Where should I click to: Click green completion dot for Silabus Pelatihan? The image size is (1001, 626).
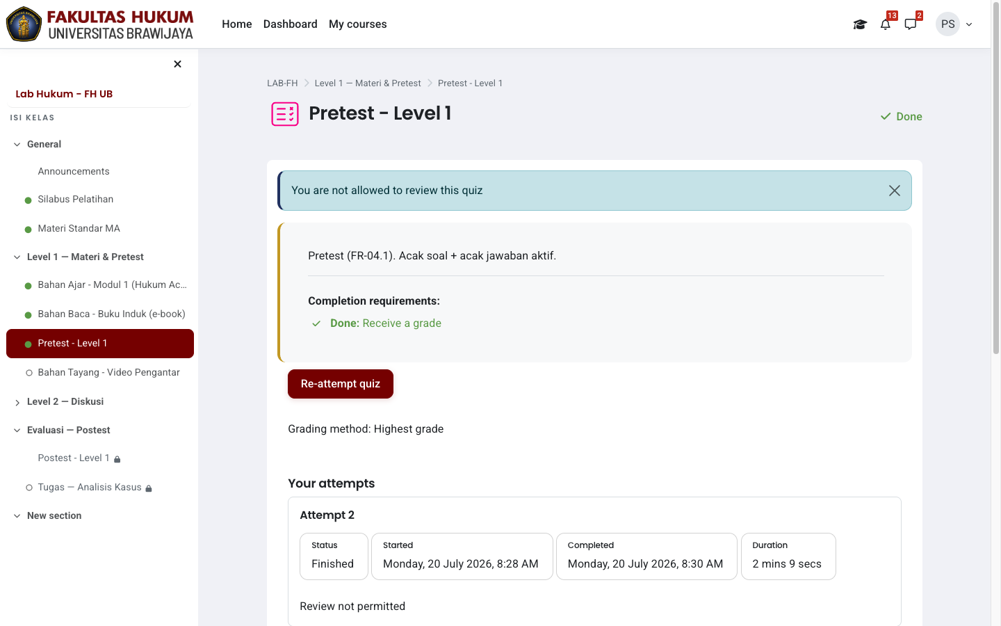click(29, 200)
